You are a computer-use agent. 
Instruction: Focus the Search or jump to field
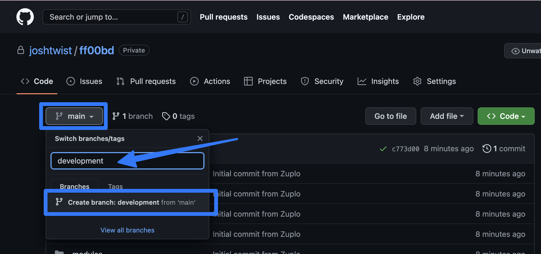coord(117,17)
